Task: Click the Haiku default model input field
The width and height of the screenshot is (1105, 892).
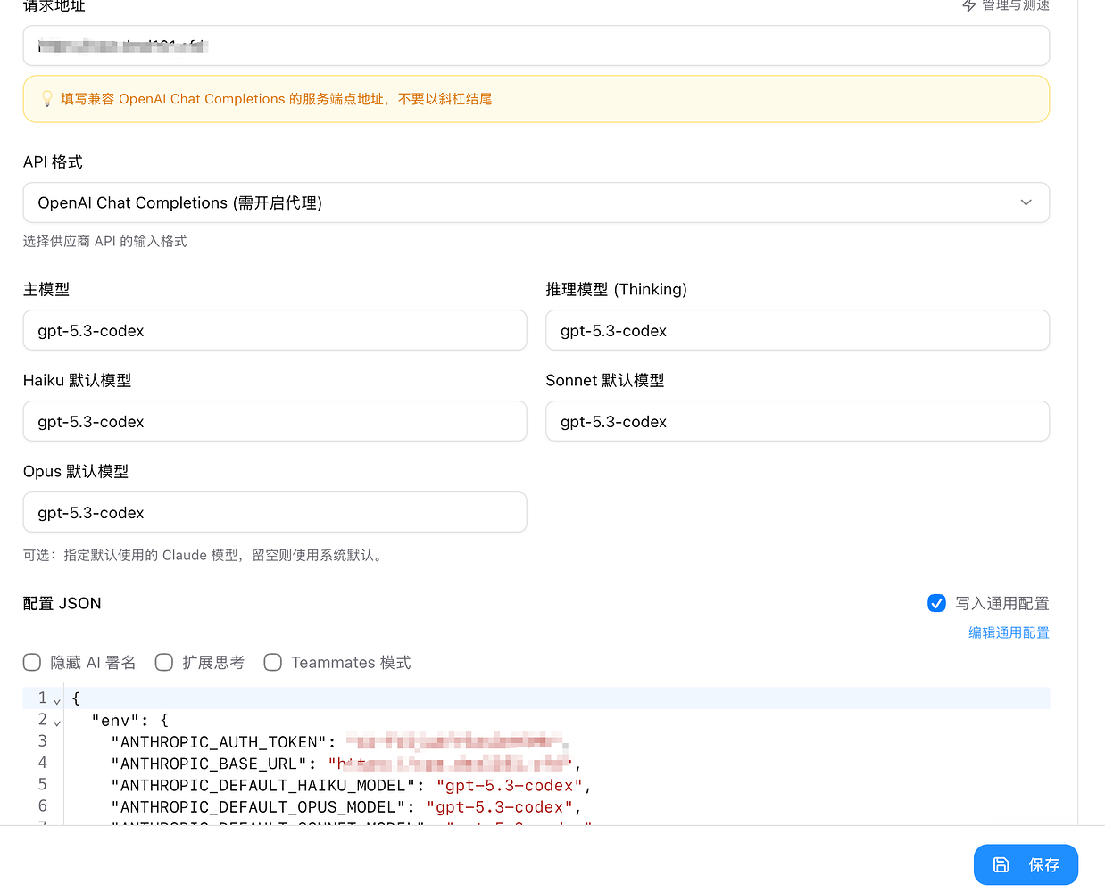Action: [275, 422]
